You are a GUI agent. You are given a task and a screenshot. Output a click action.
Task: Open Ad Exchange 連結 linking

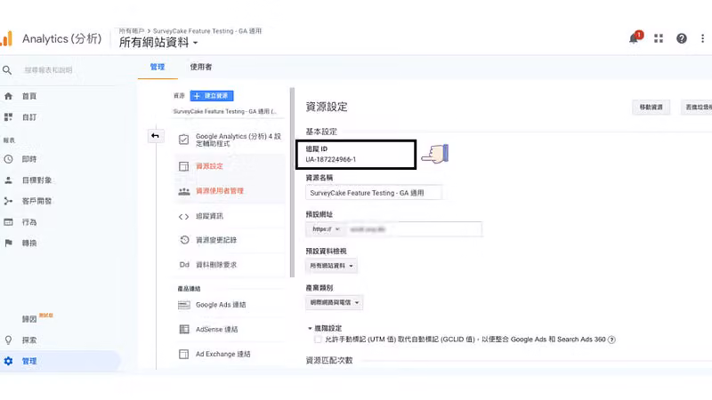[x=223, y=354]
